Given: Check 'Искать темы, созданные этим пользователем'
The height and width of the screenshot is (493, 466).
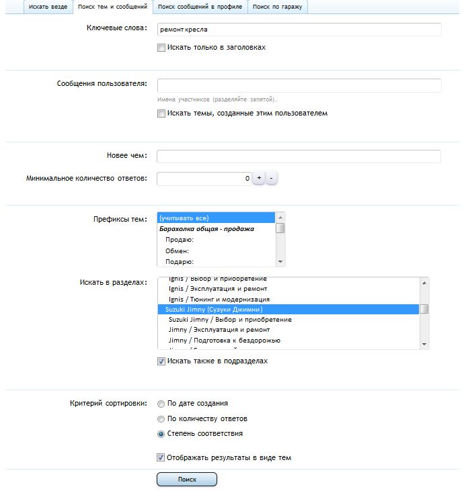Looking at the screenshot, I should coord(161,114).
